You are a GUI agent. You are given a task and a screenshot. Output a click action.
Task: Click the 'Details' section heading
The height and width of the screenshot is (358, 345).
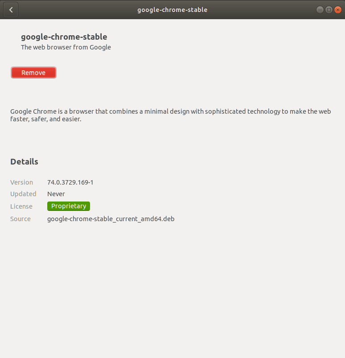coord(24,162)
